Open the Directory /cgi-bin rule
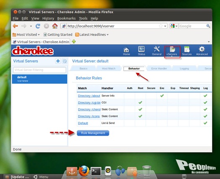The height and width of the screenshot is (179, 220). 89,103
